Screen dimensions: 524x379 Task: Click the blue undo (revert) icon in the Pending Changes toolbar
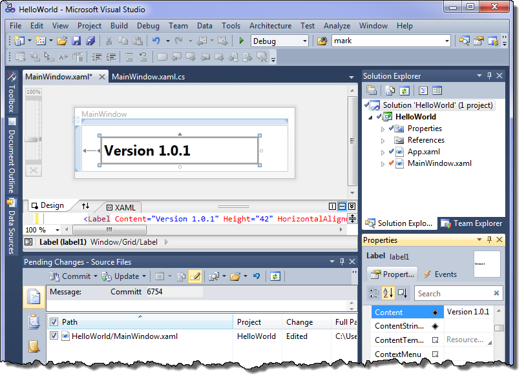pyautogui.click(x=257, y=276)
